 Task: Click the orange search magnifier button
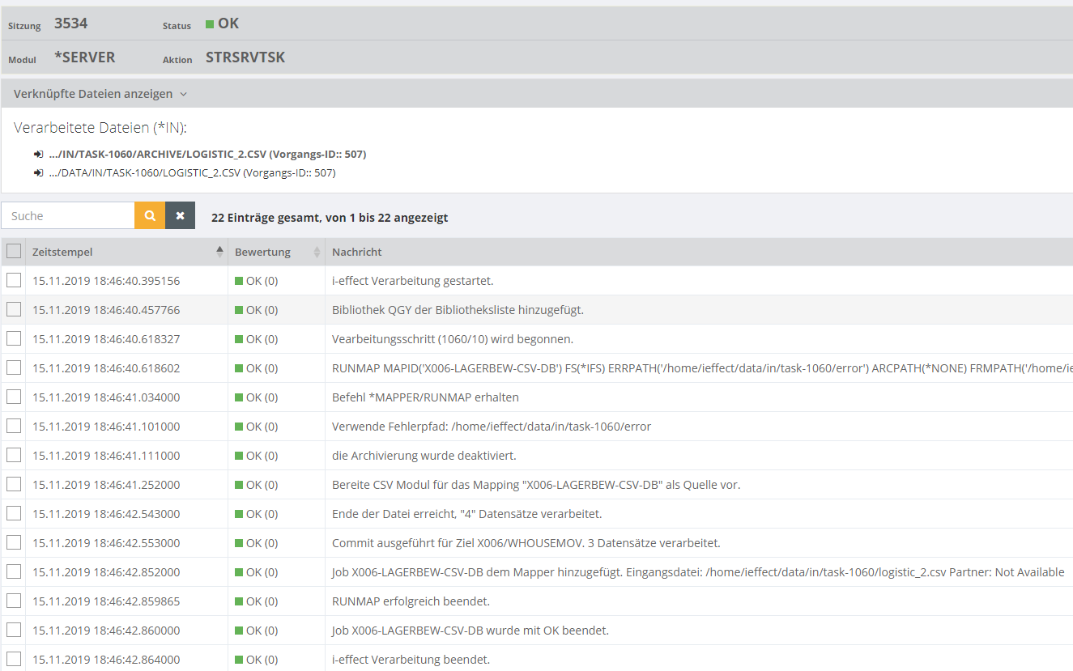pos(150,216)
